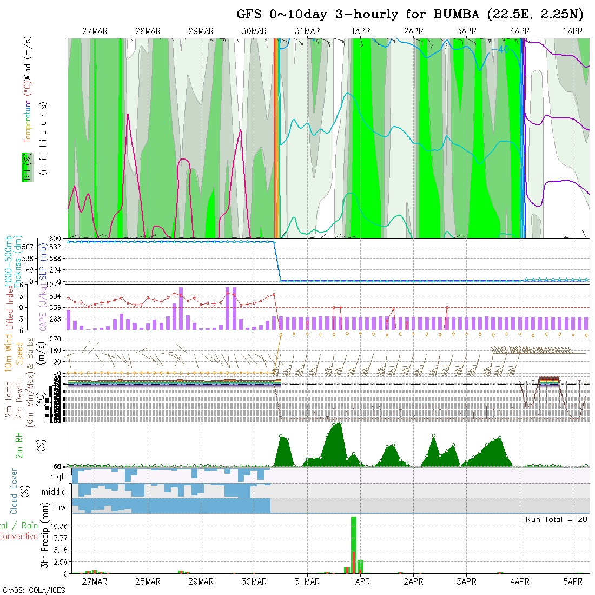Click the Cloud Cover axis label
Screen dimensions: 595x595
tap(14, 491)
